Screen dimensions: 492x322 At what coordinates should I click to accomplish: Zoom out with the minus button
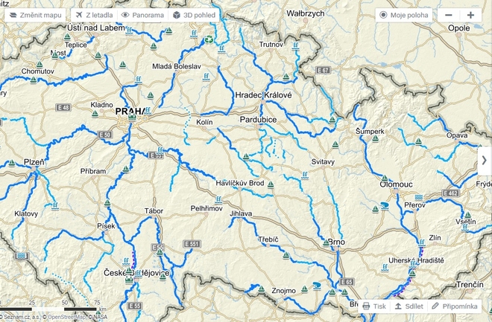[449, 15]
